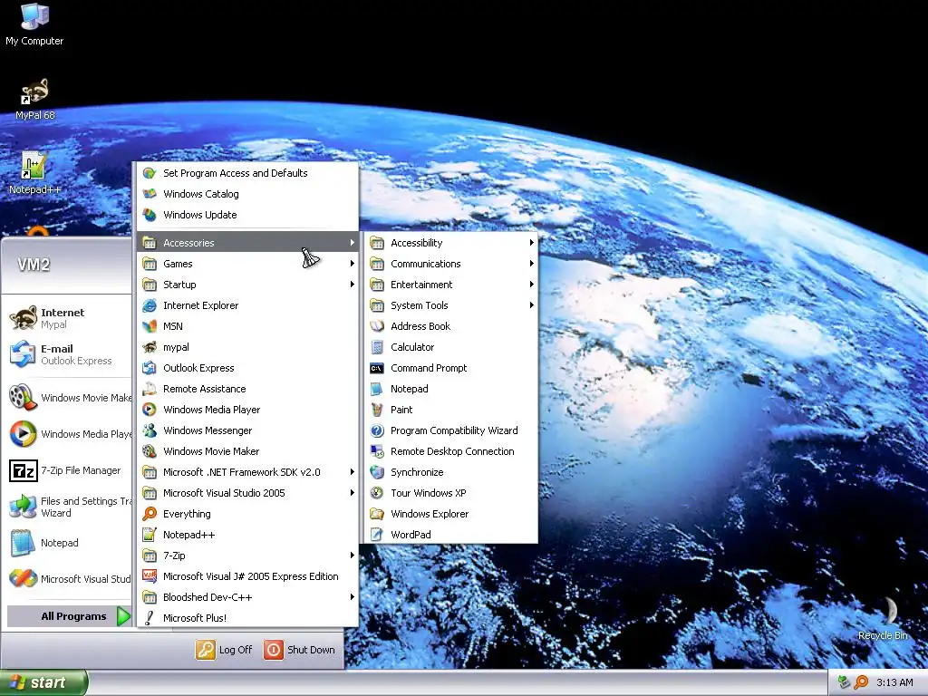
Task: Click WordPad icon
Action: tap(377, 535)
